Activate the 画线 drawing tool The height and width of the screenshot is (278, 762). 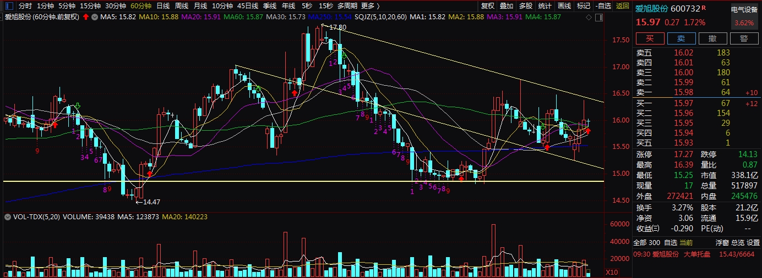(564, 5)
